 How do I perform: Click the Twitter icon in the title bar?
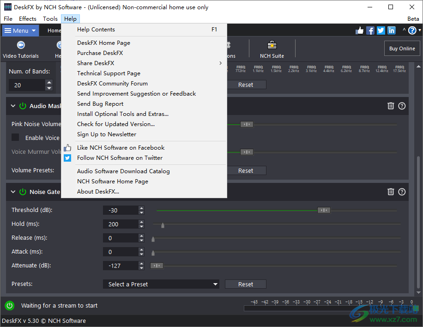(x=381, y=30)
